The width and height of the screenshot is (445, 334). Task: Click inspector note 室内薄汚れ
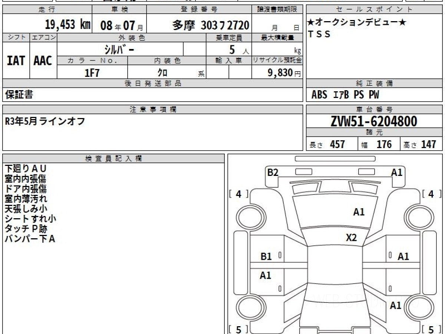[26, 199]
